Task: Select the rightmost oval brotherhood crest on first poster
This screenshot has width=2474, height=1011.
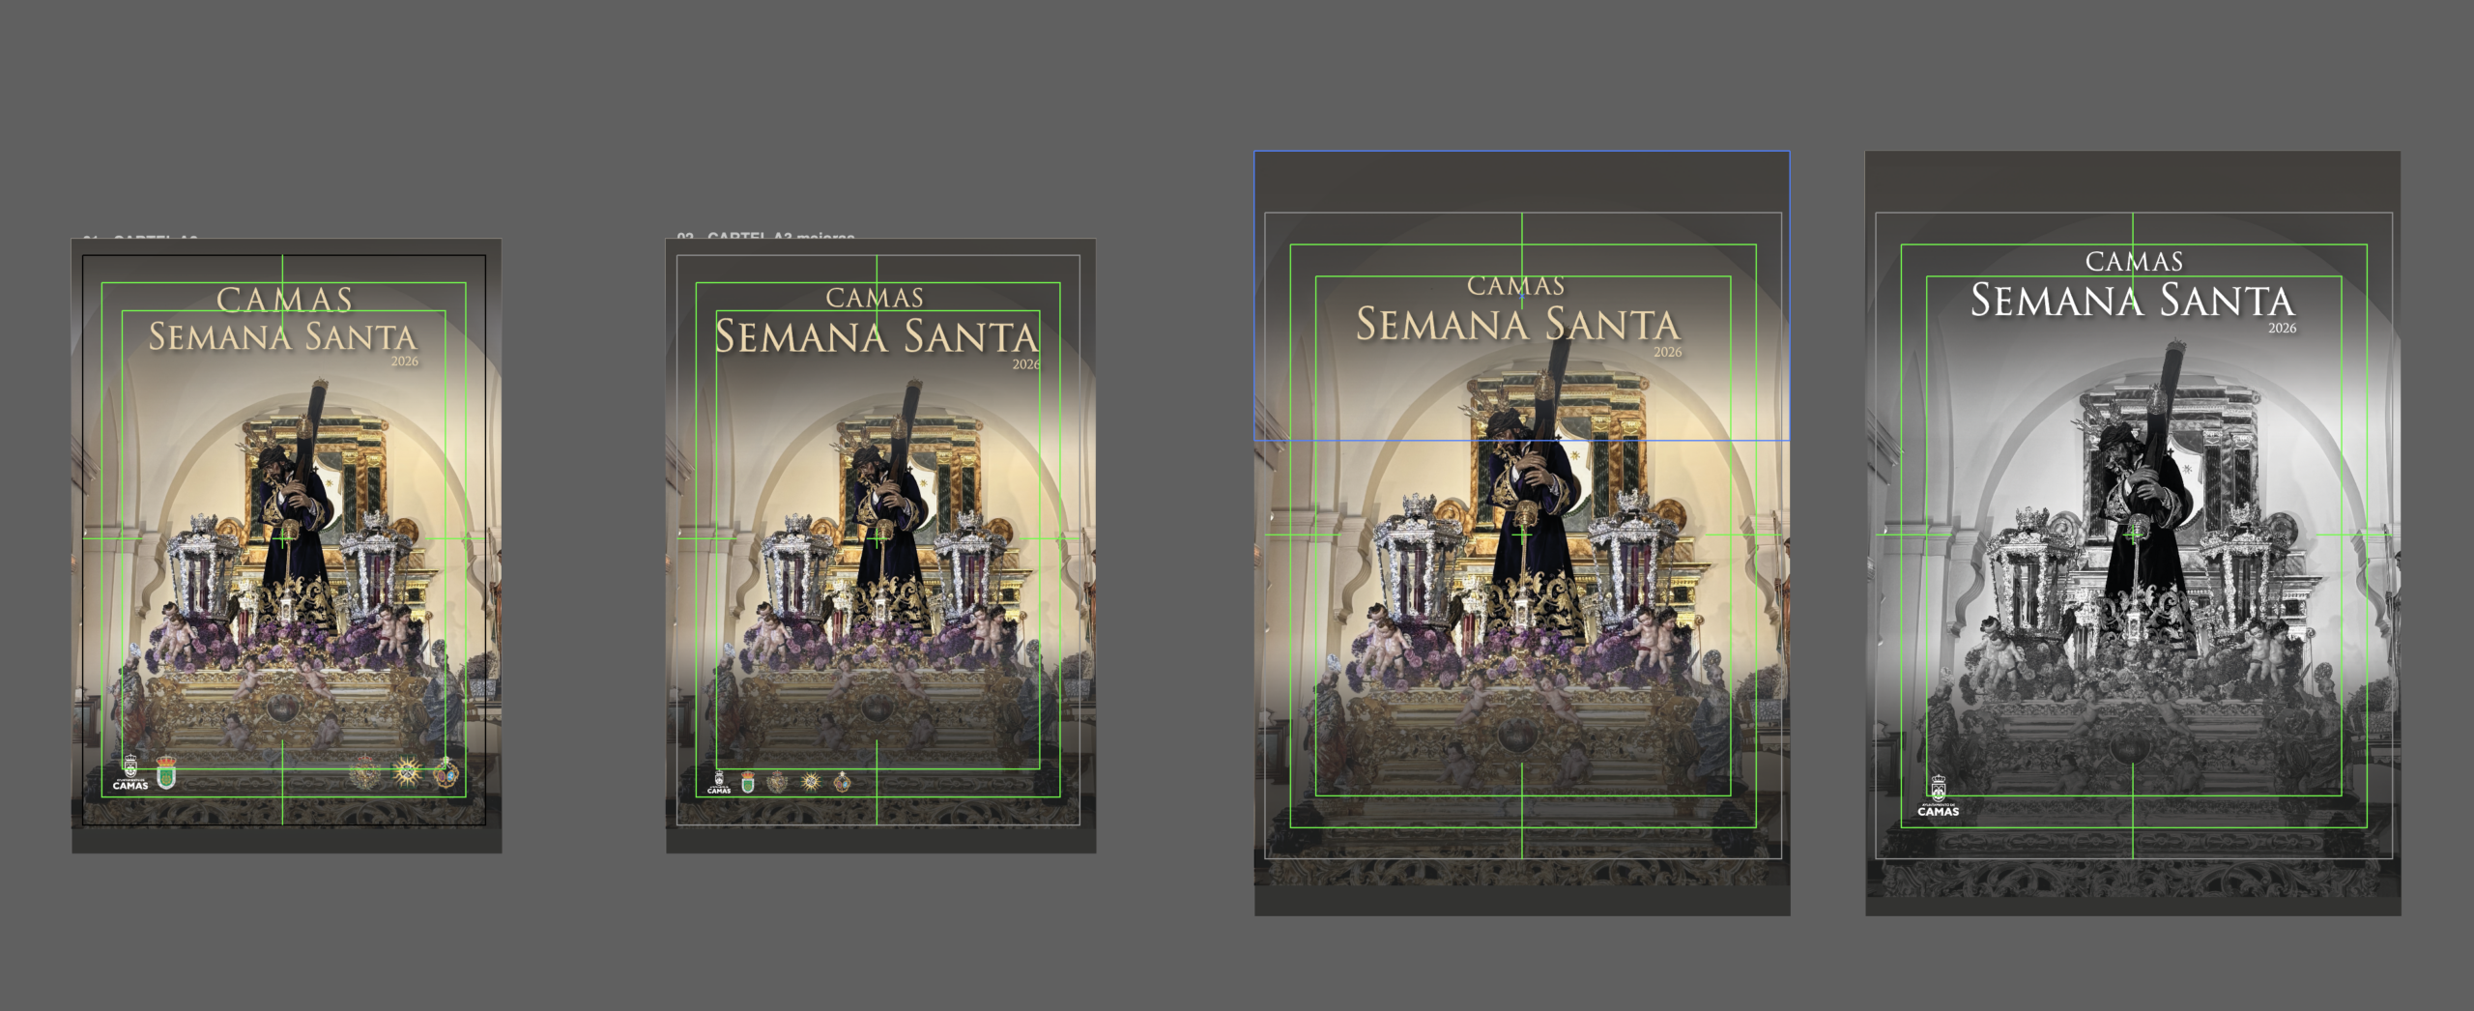Action: pos(449,773)
